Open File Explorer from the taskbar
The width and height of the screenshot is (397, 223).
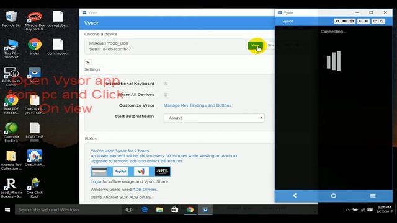pyautogui.click(x=160, y=209)
